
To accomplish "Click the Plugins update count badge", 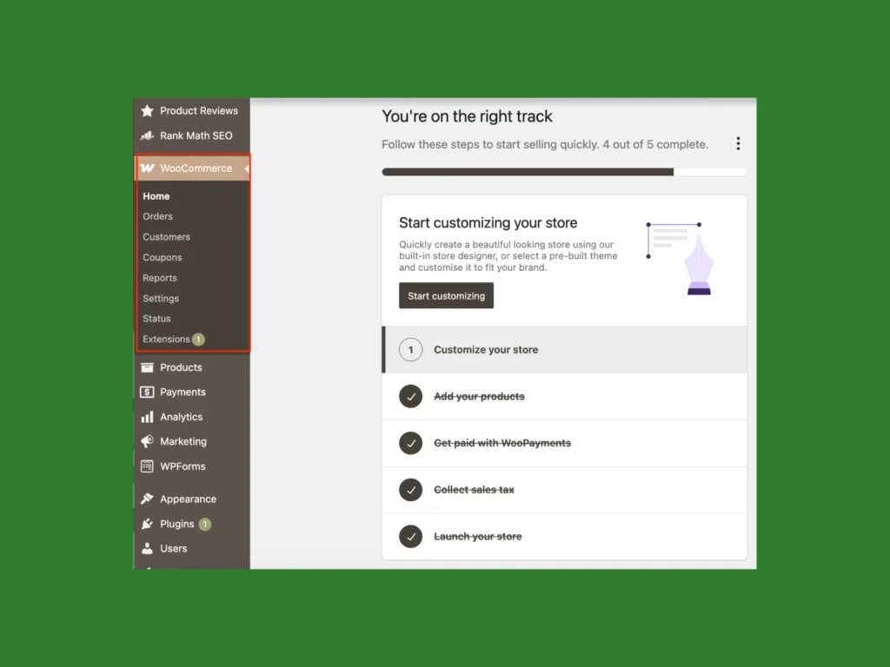I will 205,524.
